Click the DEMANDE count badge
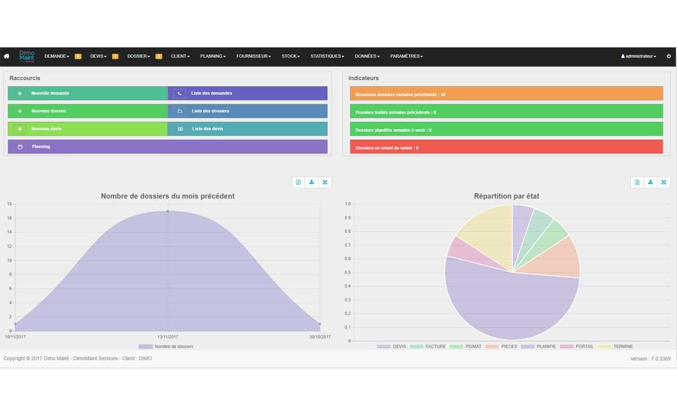Screen dimensions: 677x406 pos(78,56)
